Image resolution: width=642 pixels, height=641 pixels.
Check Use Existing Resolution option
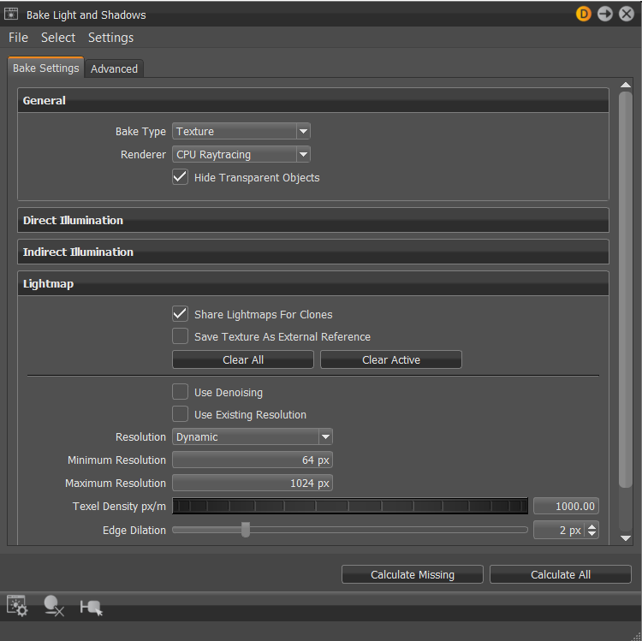pyautogui.click(x=180, y=414)
